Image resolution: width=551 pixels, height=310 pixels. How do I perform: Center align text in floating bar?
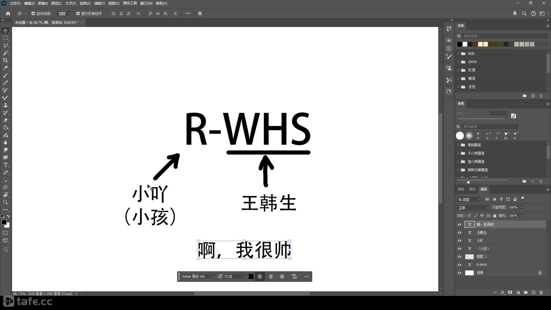(x=271, y=276)
